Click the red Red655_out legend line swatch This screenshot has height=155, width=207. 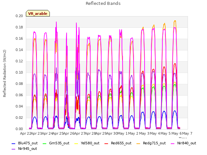pyautogui.click(x=106, y=143)
